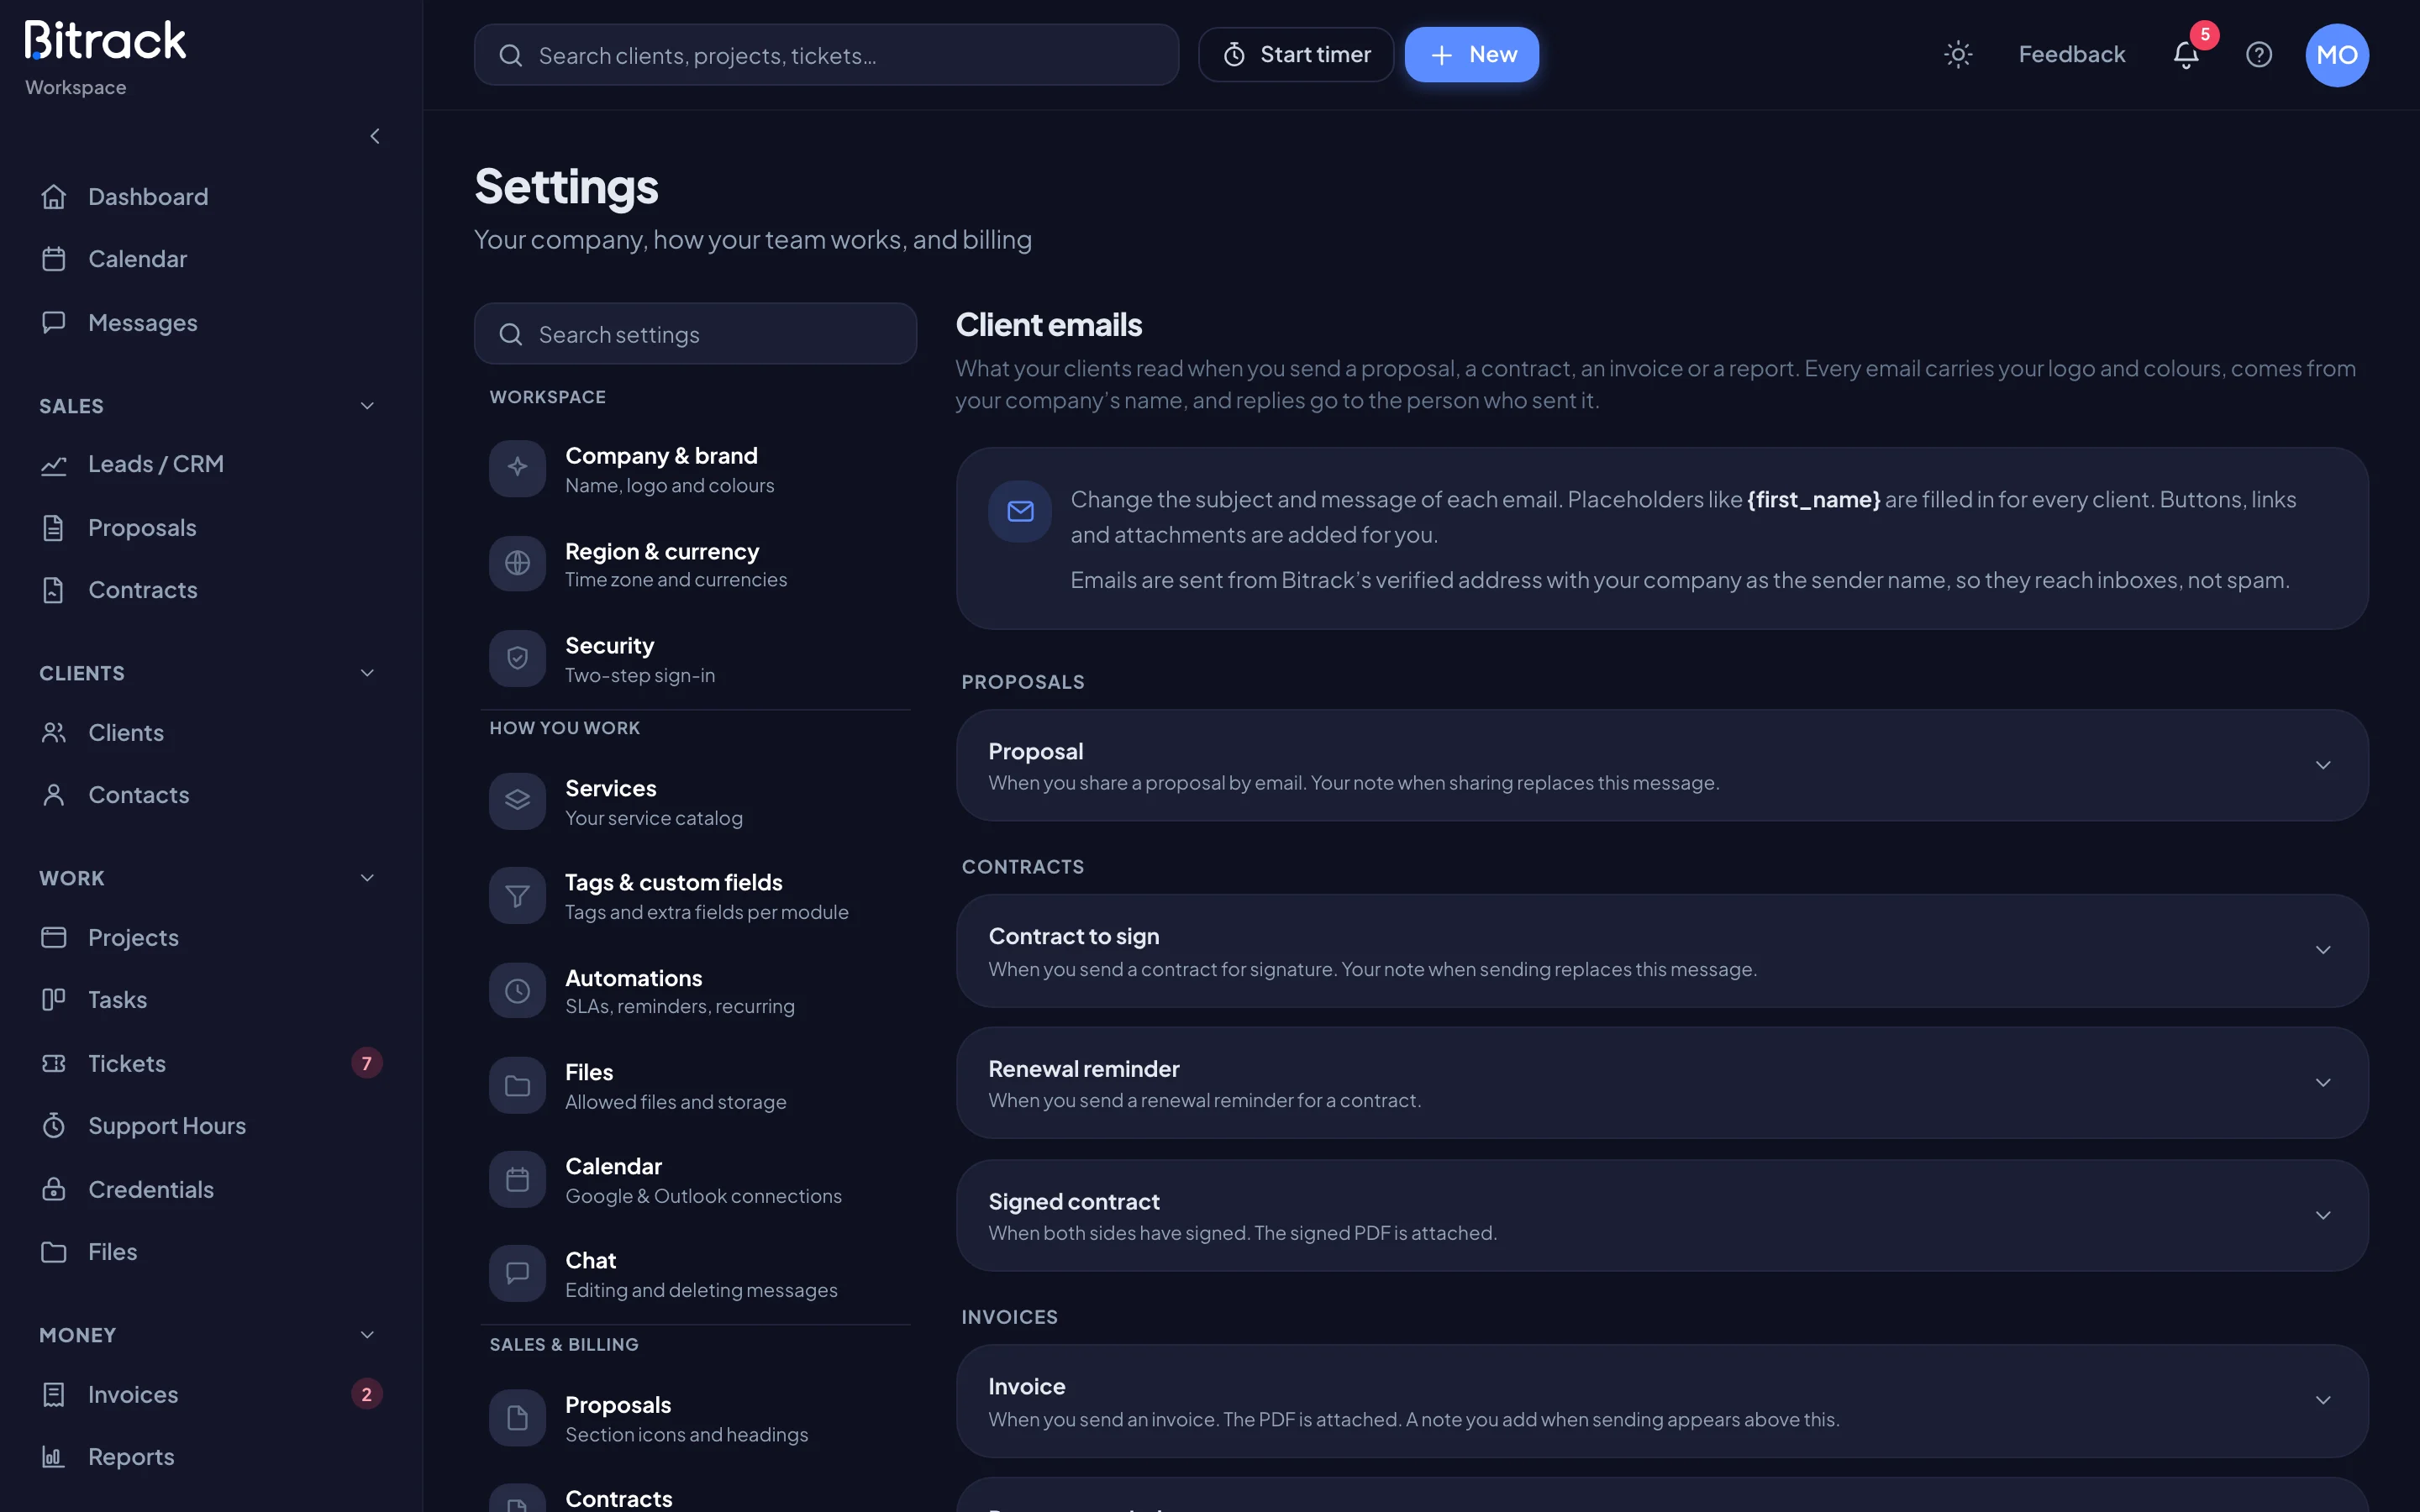Click the Tasks board icon in sidebar
The width and height of the screenshot is (2420, 1512).
54,1000
